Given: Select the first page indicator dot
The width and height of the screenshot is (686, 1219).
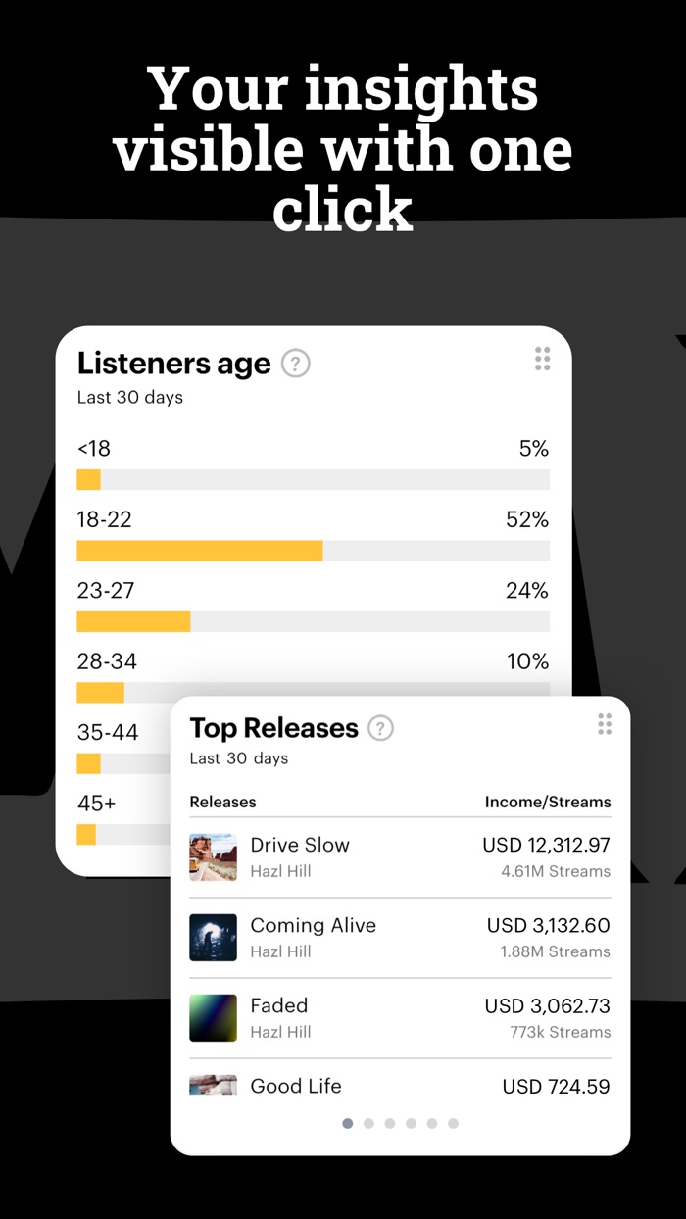Looking at the screenshot, I should tap(348, 1124).
